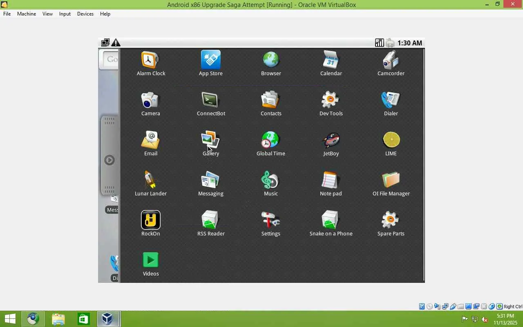Viewport: 523px width, 327px height.
Task: Open the Messaging app in the drawer grid
Action: 211,184
